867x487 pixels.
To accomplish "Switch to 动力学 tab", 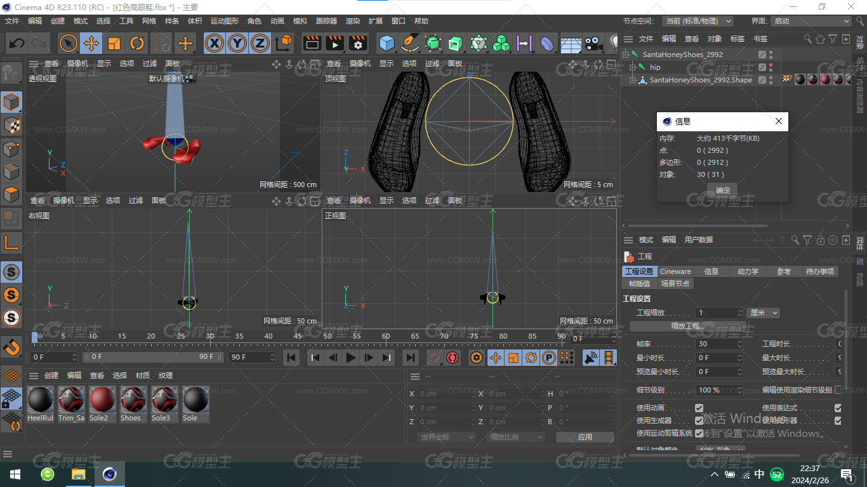I will pos(748,271).
